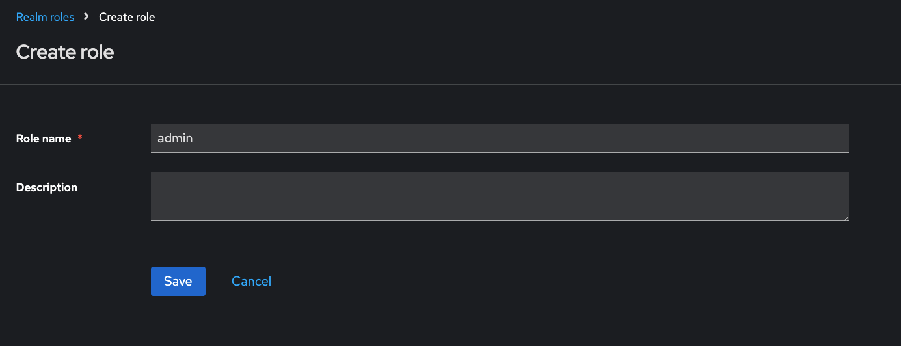This screenshot has height=346, width=901.
Task: Click the Create role page heading
Action: [65, 52]
